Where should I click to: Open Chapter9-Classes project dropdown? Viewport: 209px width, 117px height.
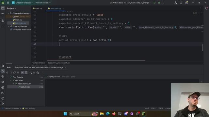(x=22, y=3)
